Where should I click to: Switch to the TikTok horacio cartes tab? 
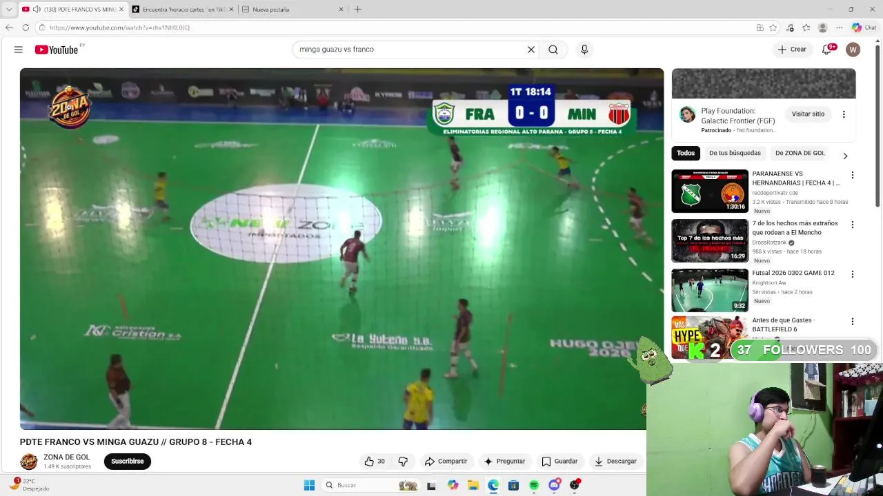pos(183,10)
